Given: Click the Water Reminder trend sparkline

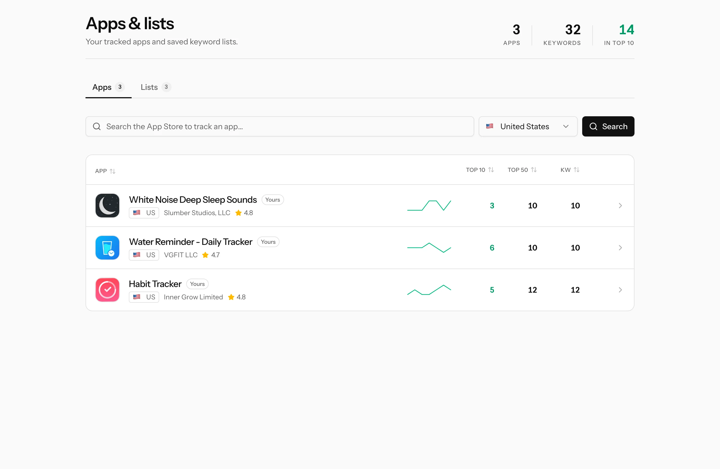Looking at the screenshot, I should tap(429, 248).
